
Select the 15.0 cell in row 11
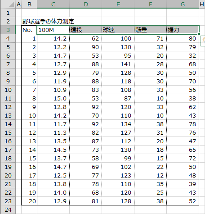[x=53, y=98]
